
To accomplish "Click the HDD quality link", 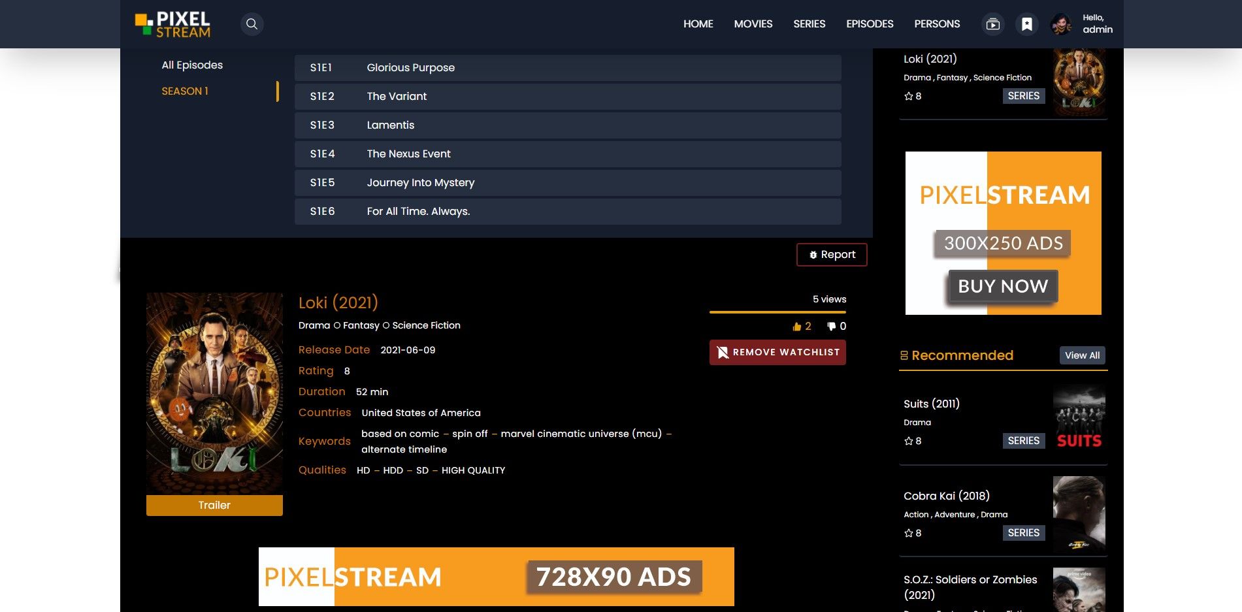I will tap(393, 470).
